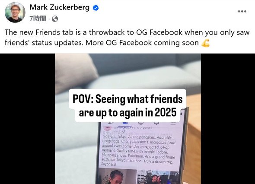Viewport: 255px width, 184px height.
Task: Click the POV caption overlay text
Action: (x=127, y=106)
